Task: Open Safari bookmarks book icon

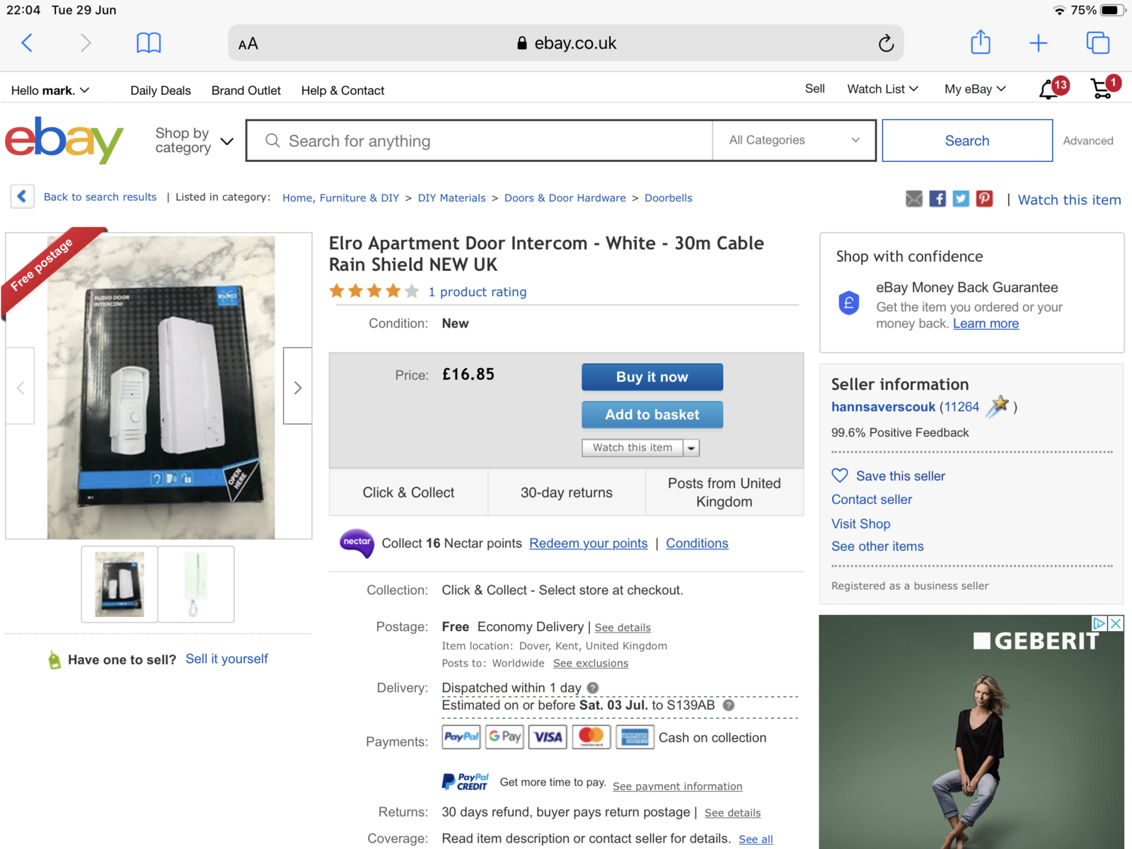Action: click(149, 43)
